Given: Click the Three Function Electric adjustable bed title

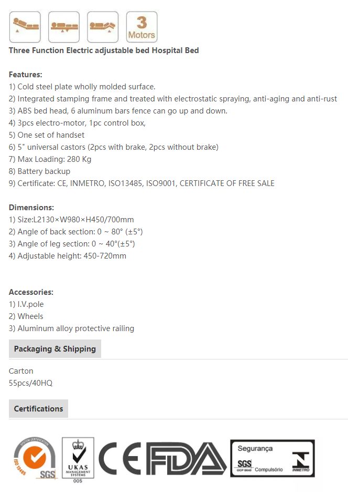Looking at the screenshot, I should click(104, 50).
